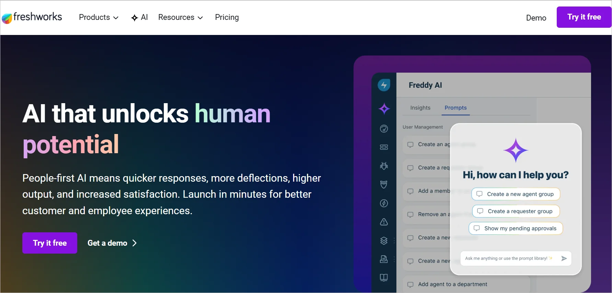Open the bug icon in the sidebar
This screenshot has height=293, width=612.
point(384,166)
